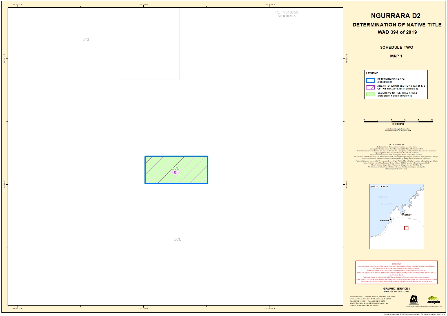Image resolution: width=447 pixels, height=316 pixels.
Task: Click the red square on locality map
Action: (406, 228)
